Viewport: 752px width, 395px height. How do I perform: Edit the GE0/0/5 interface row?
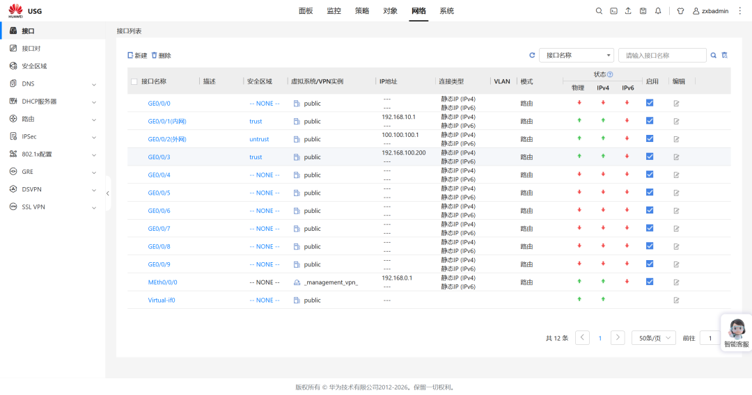pyautogui.click(x=676, y=193)
